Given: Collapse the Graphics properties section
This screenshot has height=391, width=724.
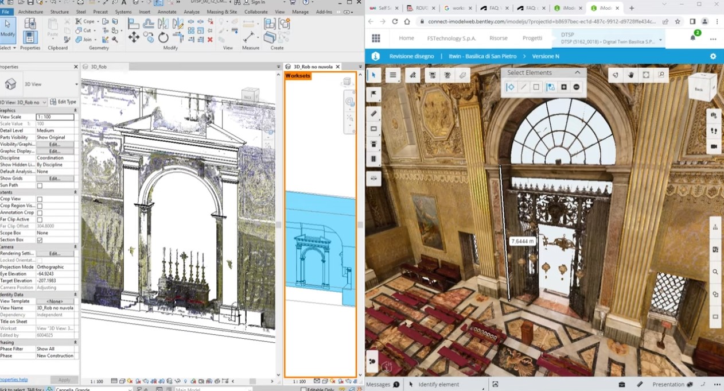Looking at the screenshot, I should (75, 110).
